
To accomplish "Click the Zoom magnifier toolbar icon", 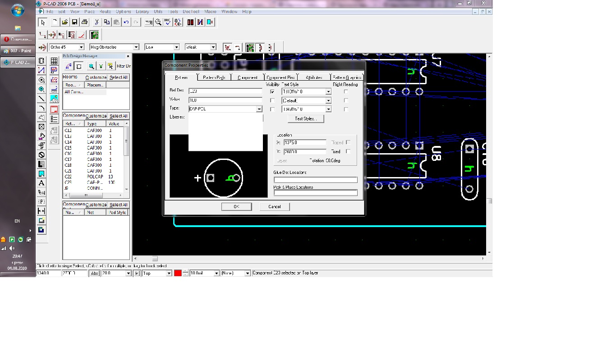I will coord(158,22).
